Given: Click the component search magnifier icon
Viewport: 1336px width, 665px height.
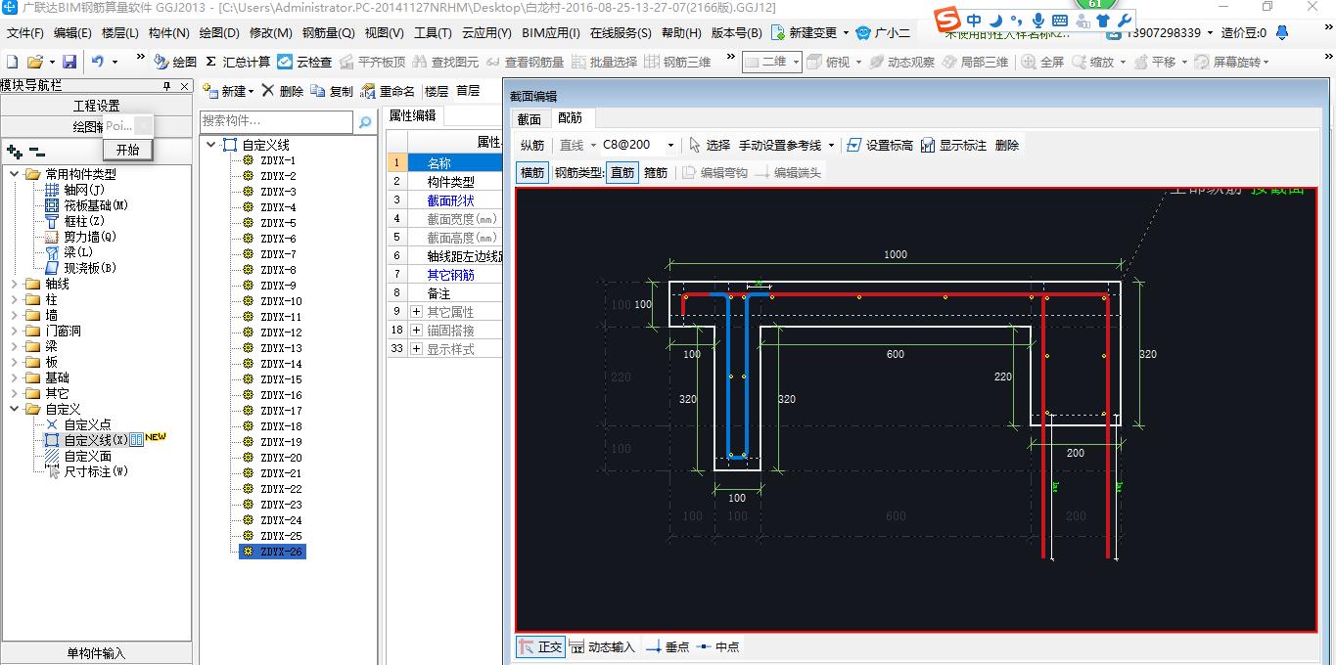Looking at the screenshot, I should 365,122.
